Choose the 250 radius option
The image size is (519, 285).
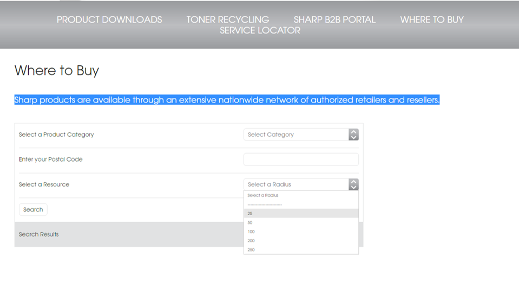[x=301, y=250]
